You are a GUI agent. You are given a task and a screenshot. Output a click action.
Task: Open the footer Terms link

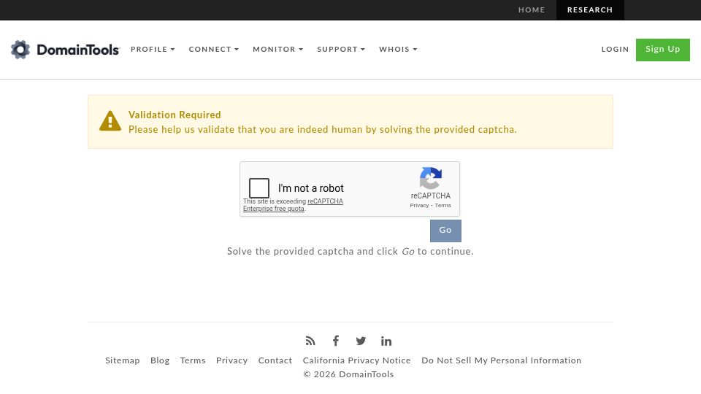click(x=193, y=360)
